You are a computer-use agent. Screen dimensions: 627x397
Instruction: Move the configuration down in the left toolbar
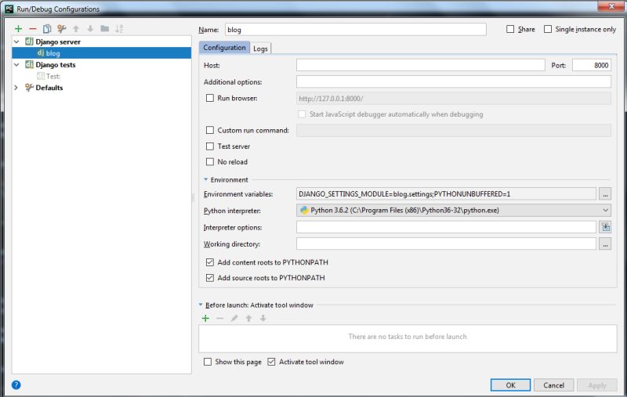pyautogui.click(x=90, y=29)
